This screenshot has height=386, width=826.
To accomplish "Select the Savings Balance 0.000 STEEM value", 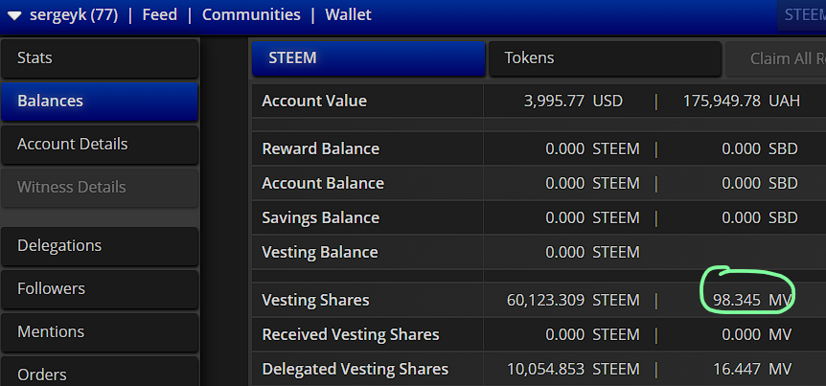I will click(592, 218).
